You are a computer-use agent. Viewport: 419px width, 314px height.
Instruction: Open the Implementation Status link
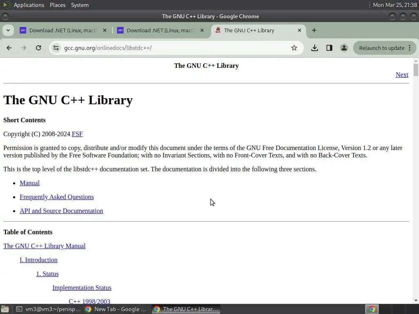point(82,288)
